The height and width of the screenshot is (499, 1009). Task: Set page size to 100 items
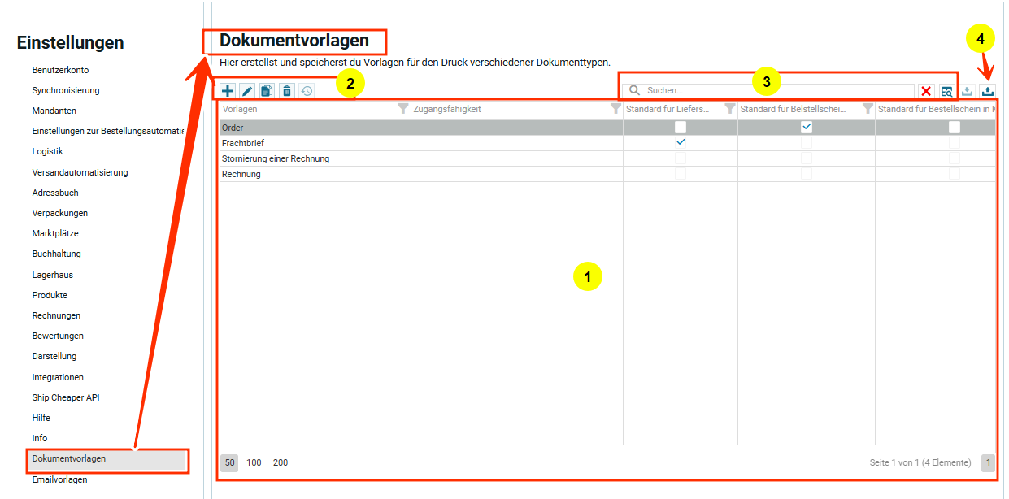(x=254, y=462)
